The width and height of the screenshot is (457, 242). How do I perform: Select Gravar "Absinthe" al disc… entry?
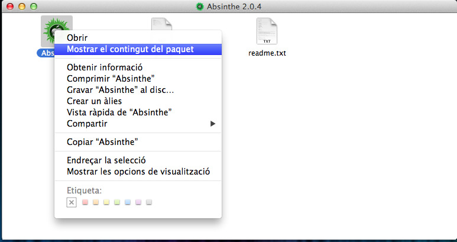coord(124,90)
